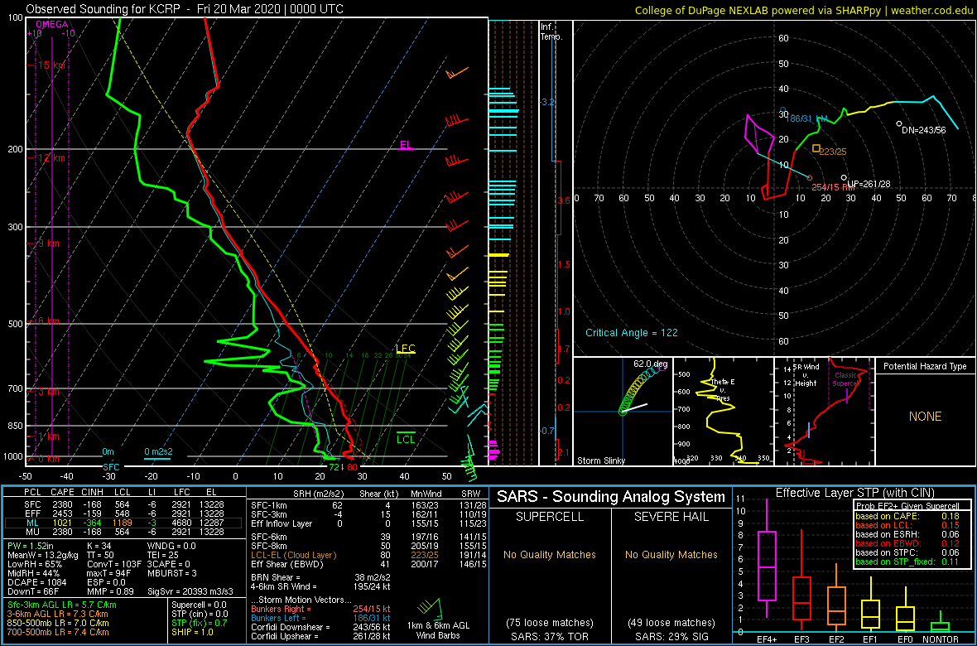Select the highlighted ML parcel row
The width and height of the screenshot is (977, 646).
124,522
